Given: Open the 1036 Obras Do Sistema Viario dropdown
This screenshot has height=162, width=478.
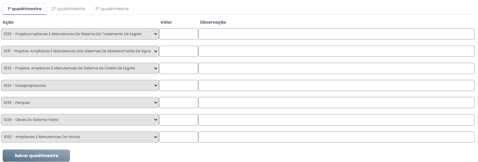Looking at the screenshot, I should [x=80, y=120].
